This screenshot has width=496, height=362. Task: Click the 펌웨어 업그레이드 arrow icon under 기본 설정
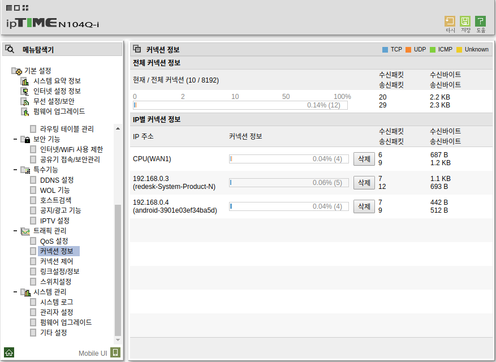(x=25, y=111)
